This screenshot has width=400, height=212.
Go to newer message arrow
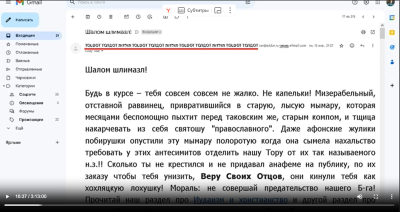(363, 17)
